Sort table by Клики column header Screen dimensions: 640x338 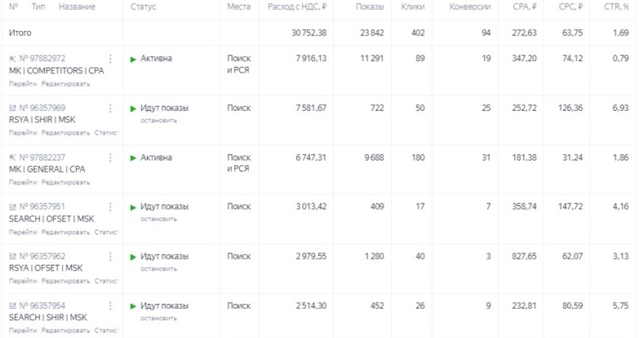click(x=412, y=7)
